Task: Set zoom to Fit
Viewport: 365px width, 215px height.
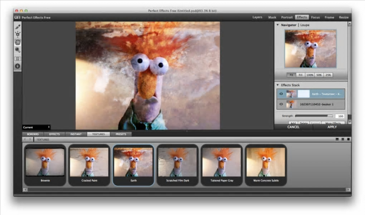Action: pos(291,75)
